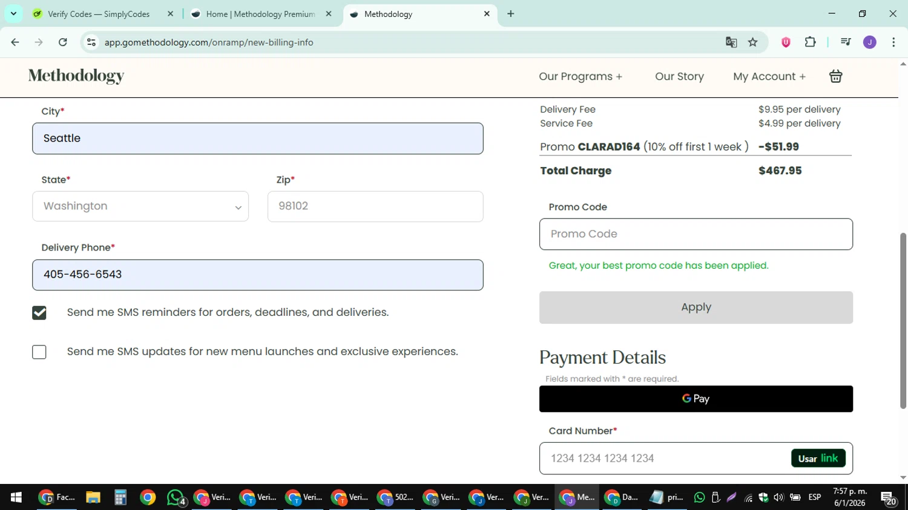The image size is (908, 510).
Task: Click the browser address bar URL
Action: tap(209, 42)
